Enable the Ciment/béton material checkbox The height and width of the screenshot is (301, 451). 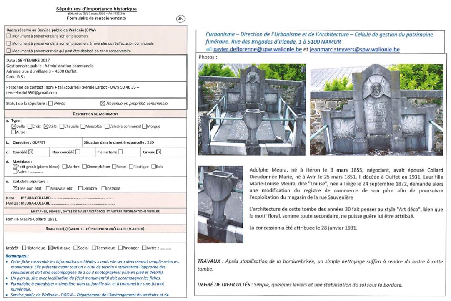click(84, 167)
